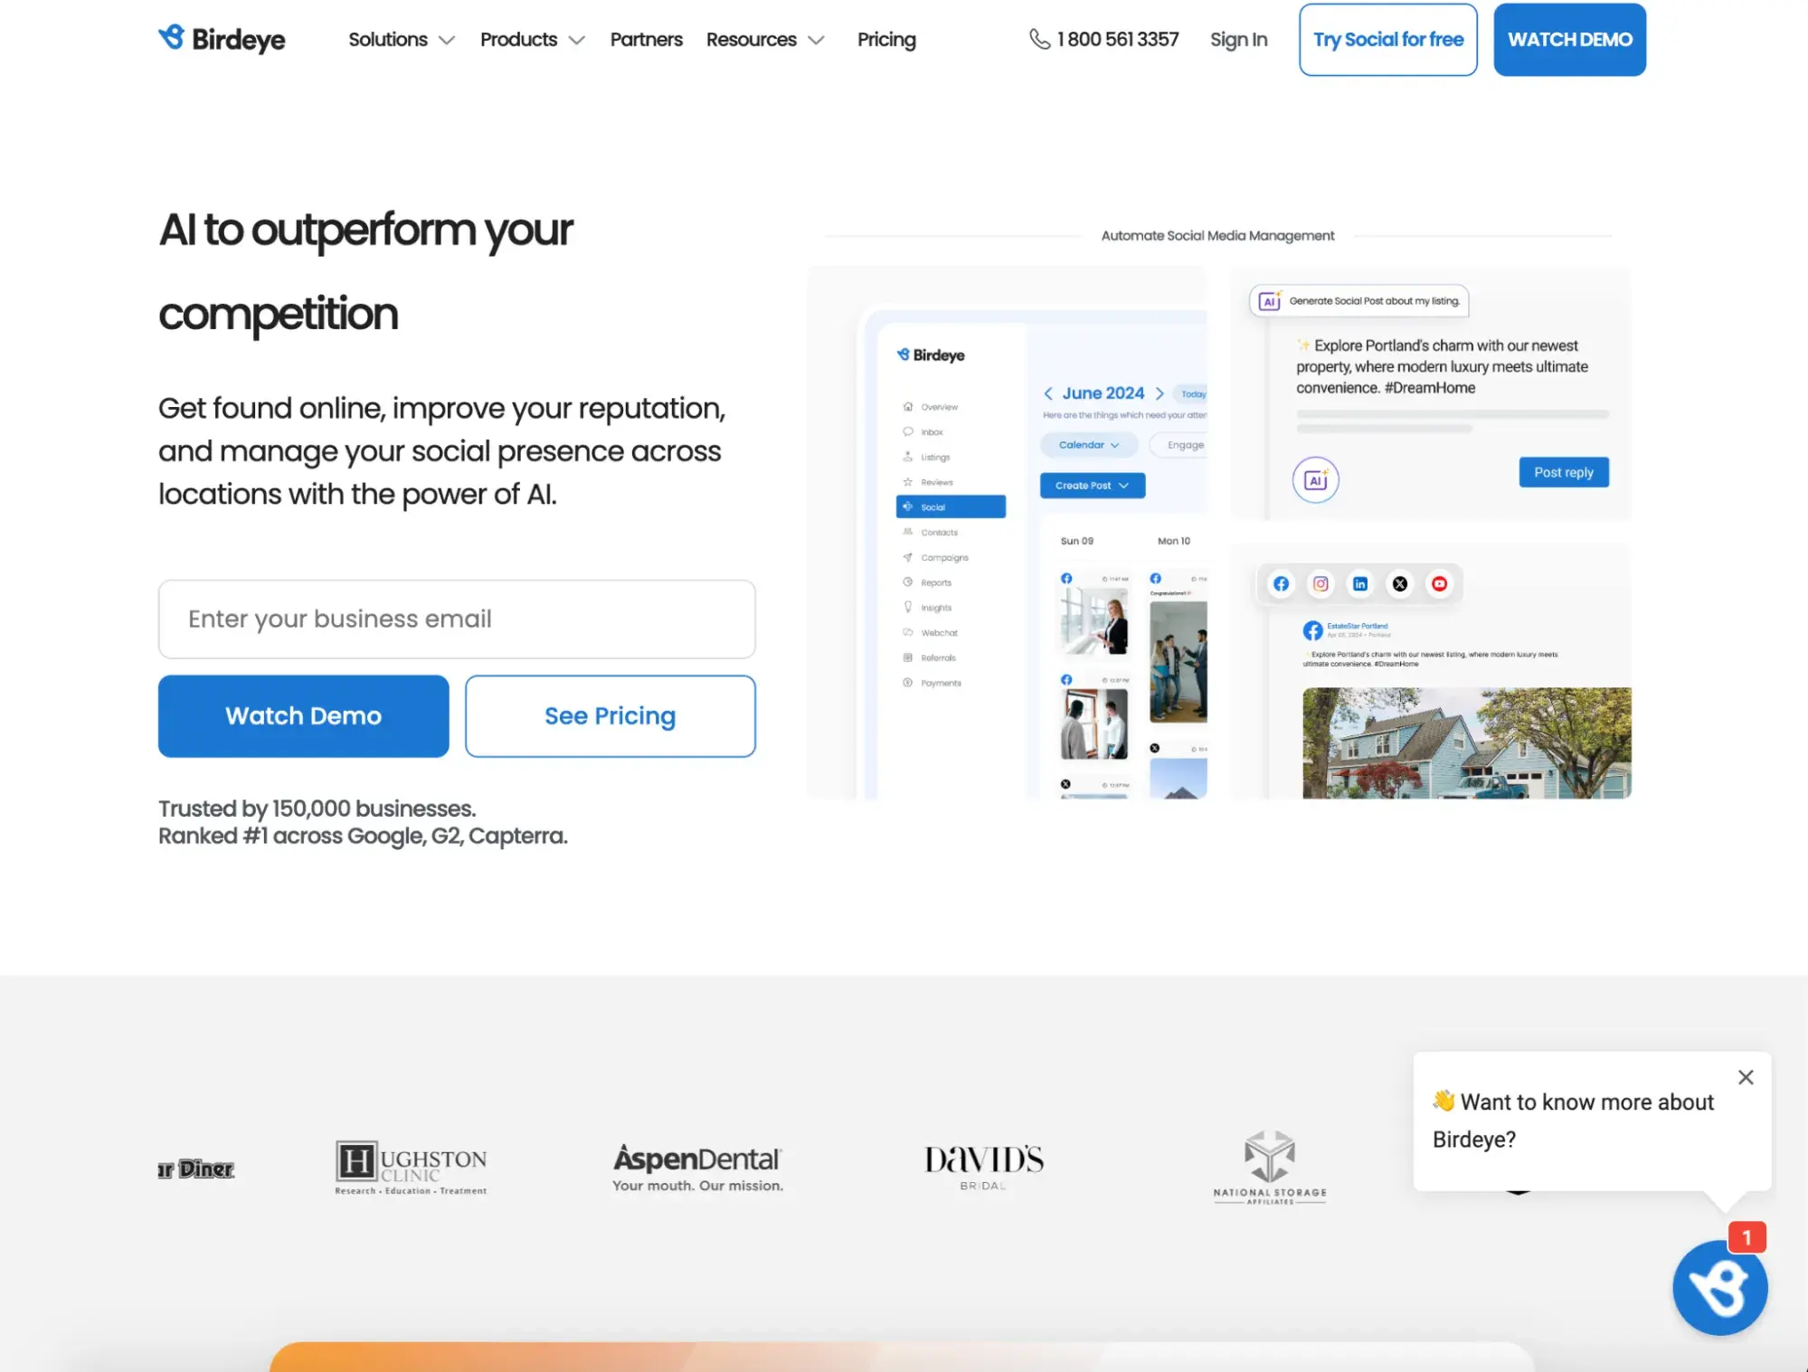Expand the Products navigation dropdown
1808x1372 pixels.
click(x=530, y=39)
